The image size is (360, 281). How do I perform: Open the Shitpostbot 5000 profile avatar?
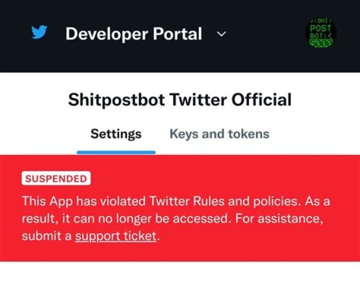[320, 33]
